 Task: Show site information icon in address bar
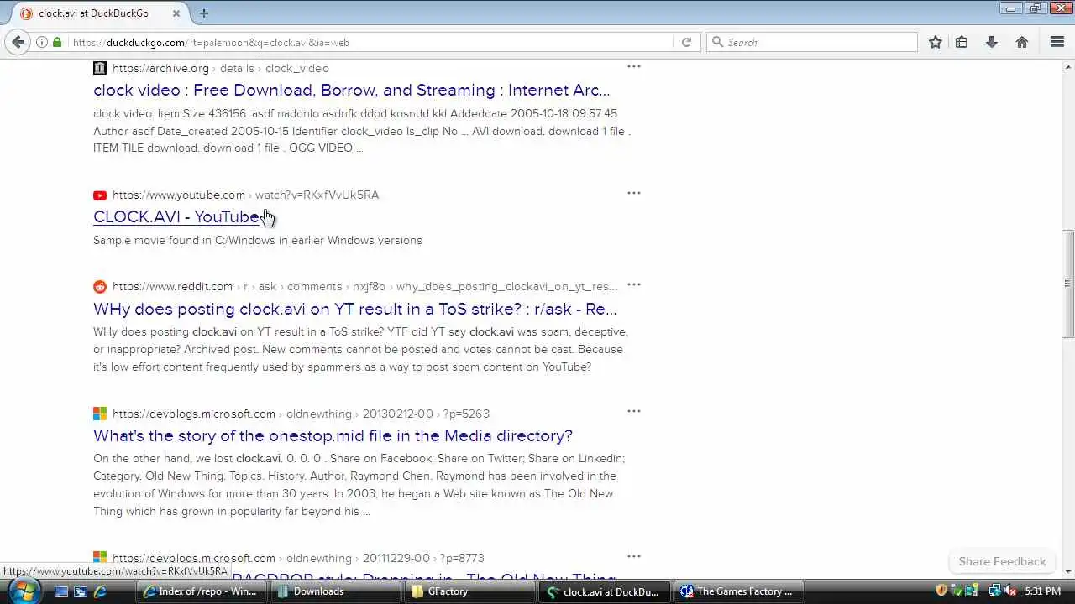(41, 42)
